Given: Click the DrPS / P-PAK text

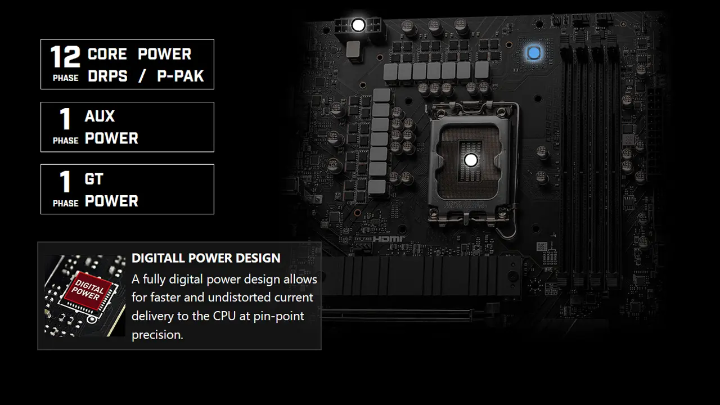Looking at the screenshot, I should tap(146, 76).
